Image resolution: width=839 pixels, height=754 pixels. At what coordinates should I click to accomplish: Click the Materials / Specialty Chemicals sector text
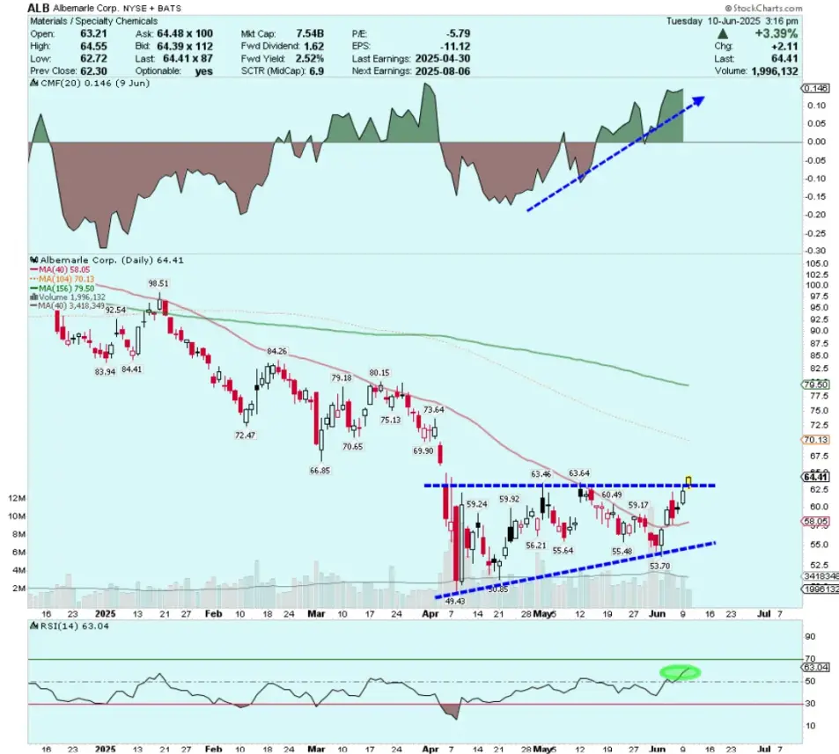pyautogui.click(x=93, y=20)
